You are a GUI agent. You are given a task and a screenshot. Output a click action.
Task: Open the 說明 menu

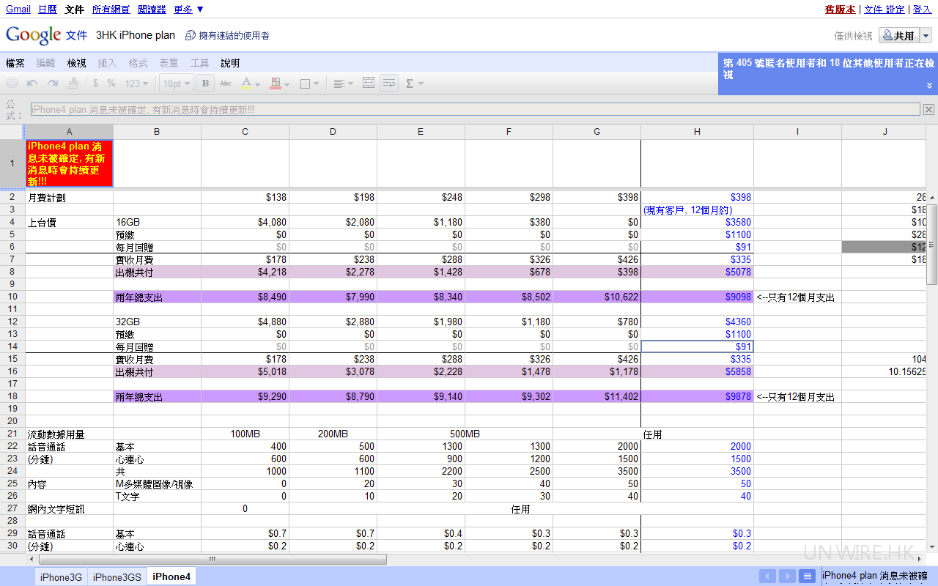(x=230, y=64)
